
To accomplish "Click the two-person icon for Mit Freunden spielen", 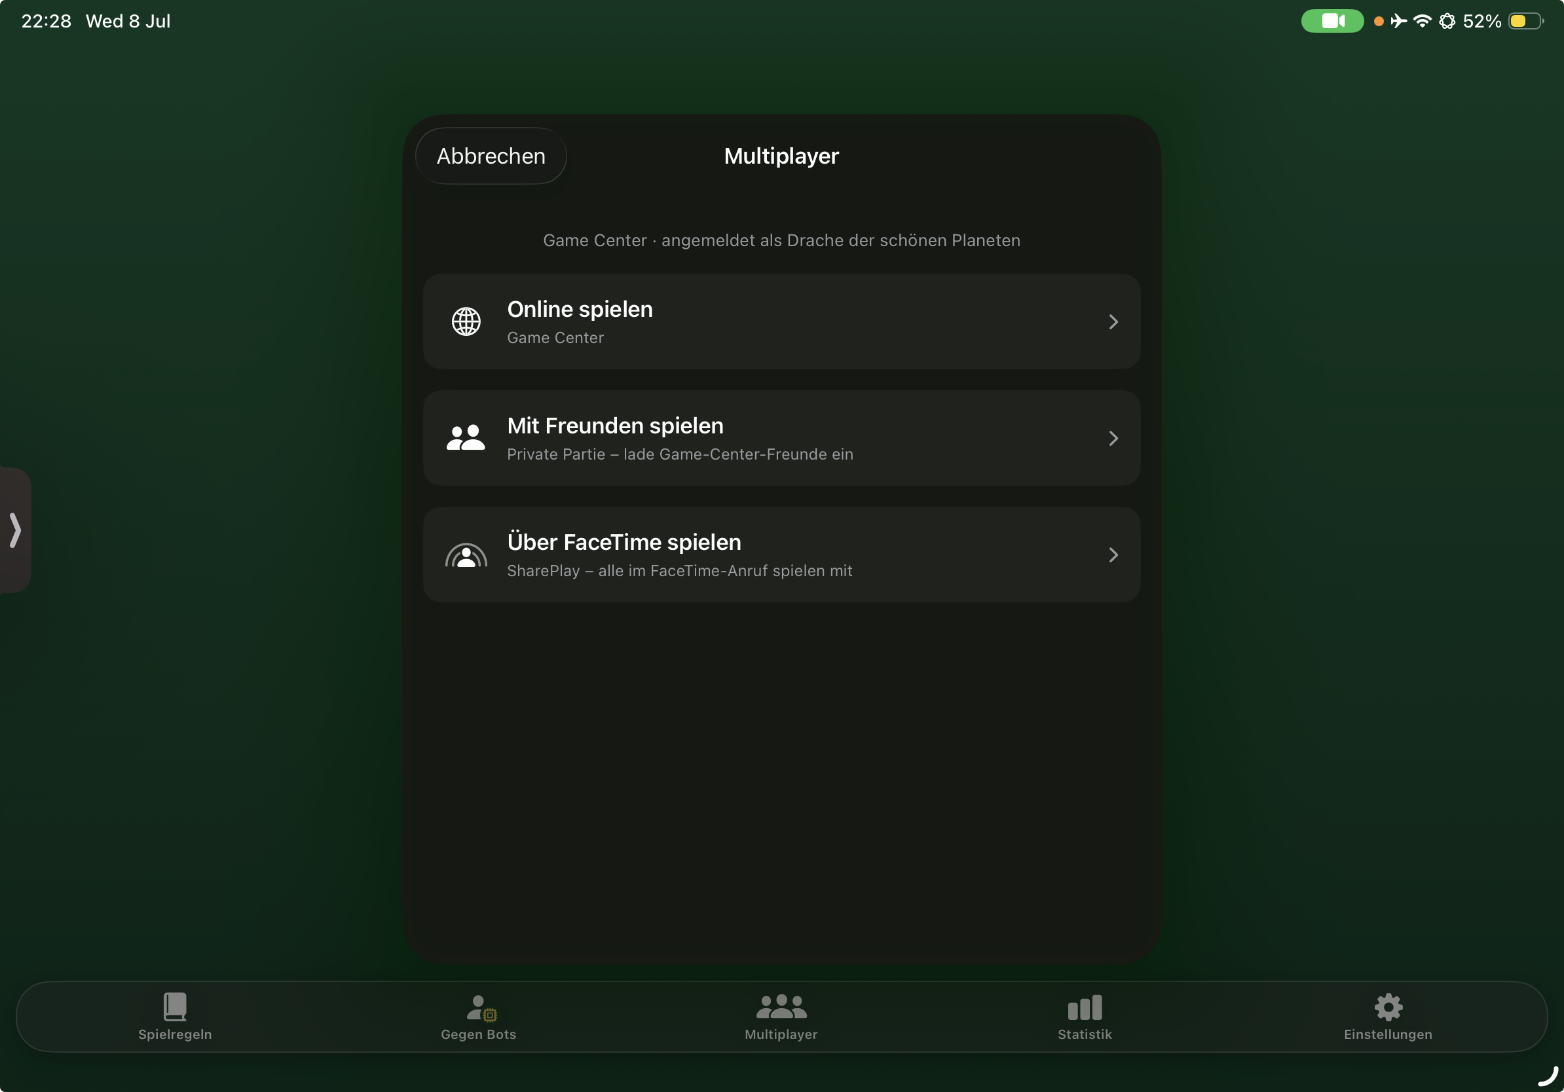I will (x=466, y=438).
